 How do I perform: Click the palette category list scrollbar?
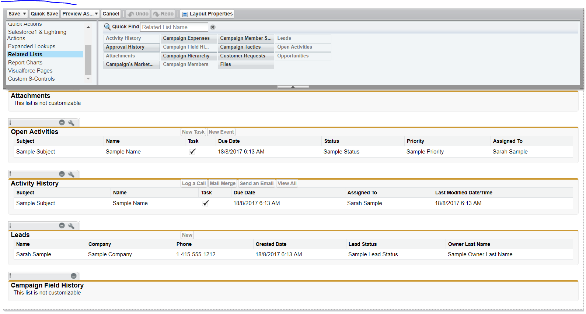(x=88, y=59)
